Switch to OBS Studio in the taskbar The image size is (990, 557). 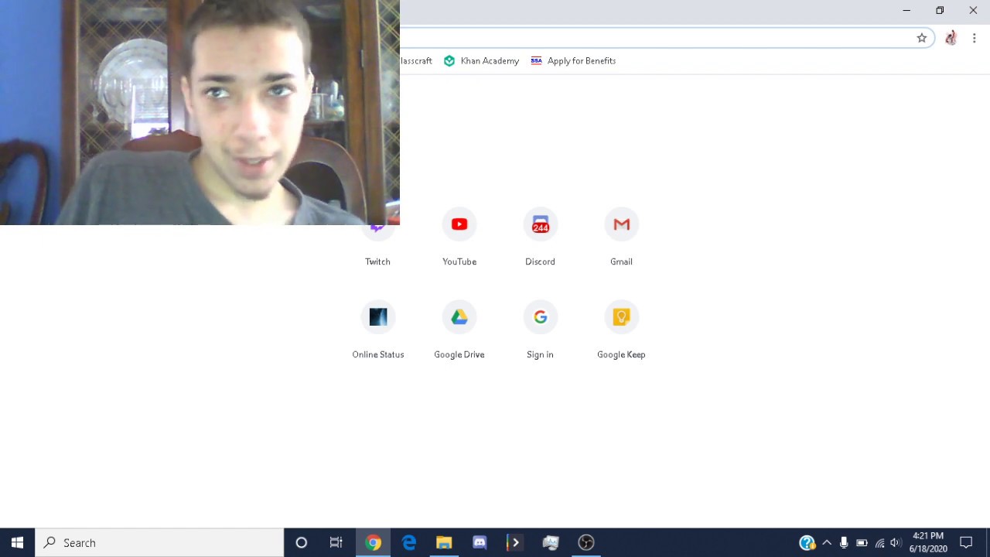tap(586, 542)
